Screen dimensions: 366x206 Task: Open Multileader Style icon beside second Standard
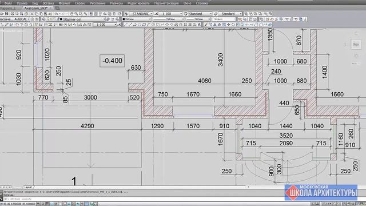tap(216, 14)
